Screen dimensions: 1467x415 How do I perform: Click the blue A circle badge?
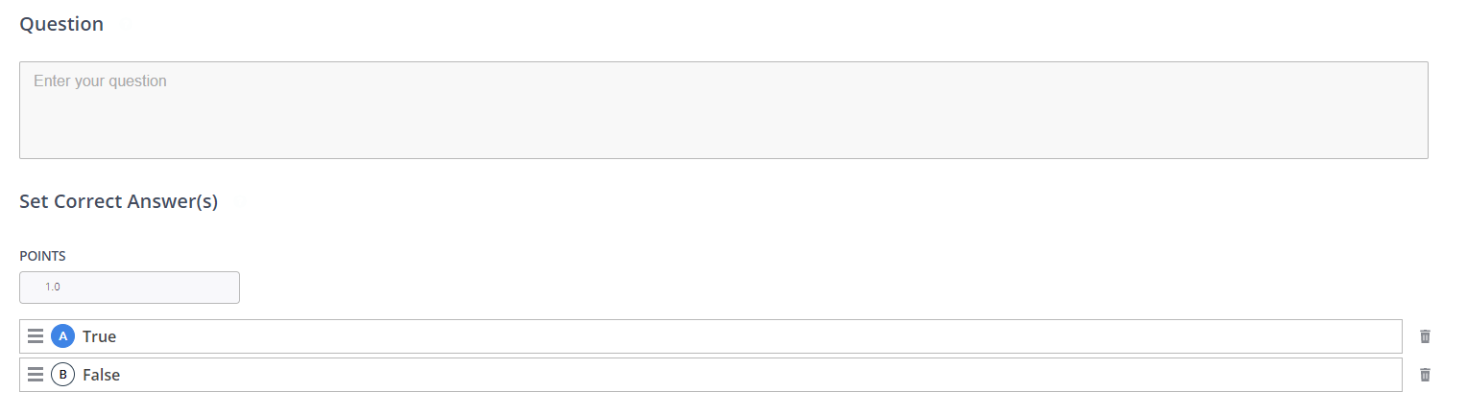pos(62,336)
